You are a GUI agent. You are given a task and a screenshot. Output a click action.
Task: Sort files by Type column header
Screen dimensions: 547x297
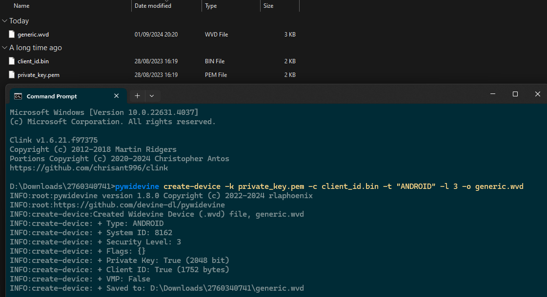tap(211, 6)
